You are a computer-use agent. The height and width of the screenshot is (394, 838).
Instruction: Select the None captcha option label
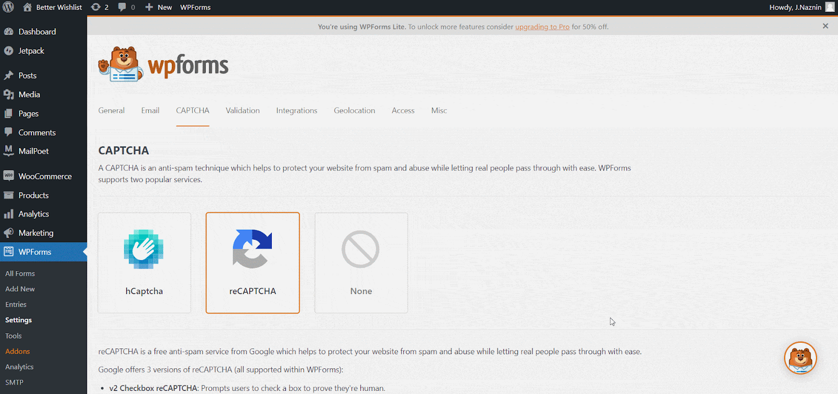[x=361, y=291]
